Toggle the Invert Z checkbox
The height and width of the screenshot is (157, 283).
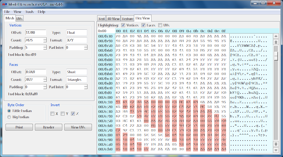73,114
